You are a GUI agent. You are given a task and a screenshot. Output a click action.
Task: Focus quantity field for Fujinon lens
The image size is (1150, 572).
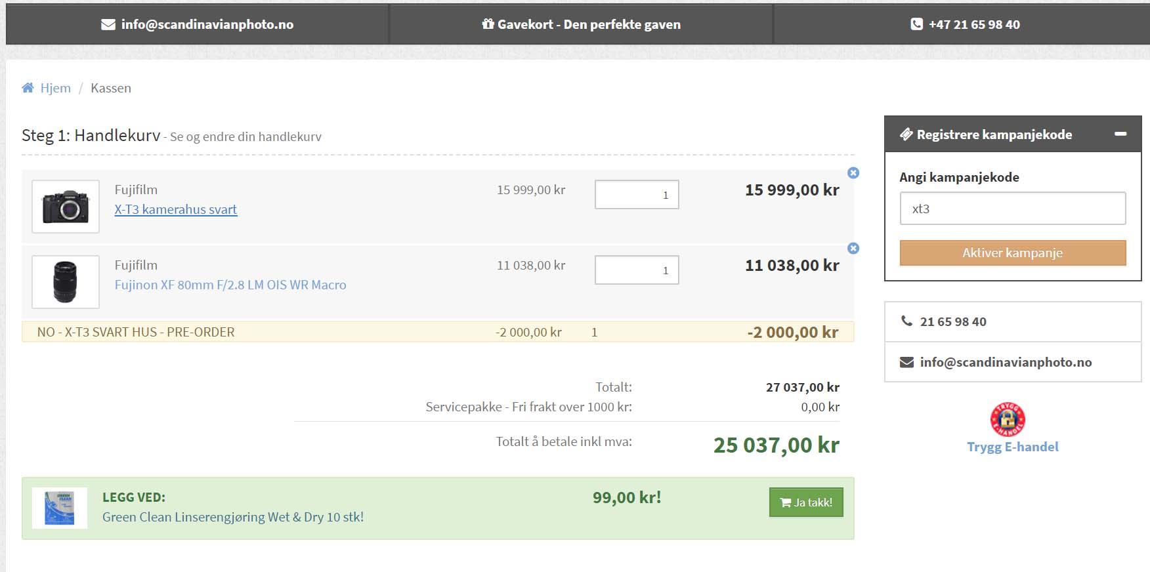click(637, 270)
